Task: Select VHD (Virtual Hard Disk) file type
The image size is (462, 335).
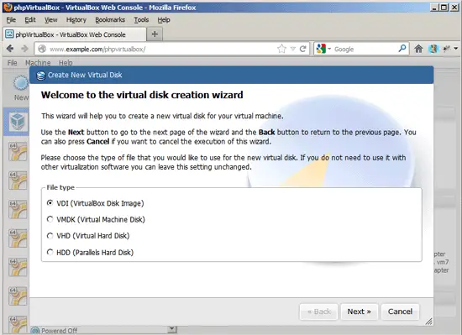Action: (50, 236)
